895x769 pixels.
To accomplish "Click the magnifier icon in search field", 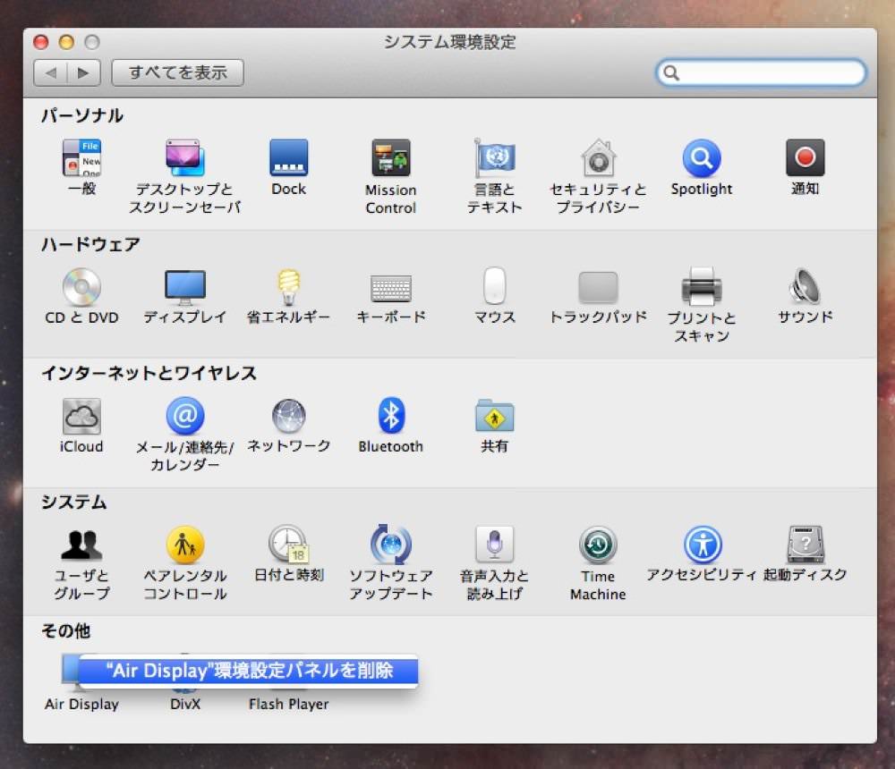I will pos(671,72).
